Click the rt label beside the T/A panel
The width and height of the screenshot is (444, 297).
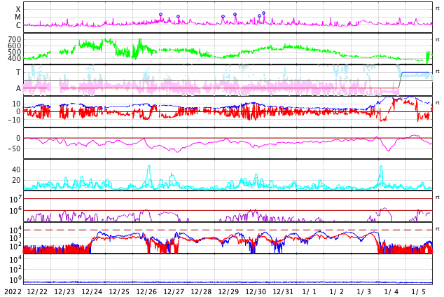(x=437, y=71)
